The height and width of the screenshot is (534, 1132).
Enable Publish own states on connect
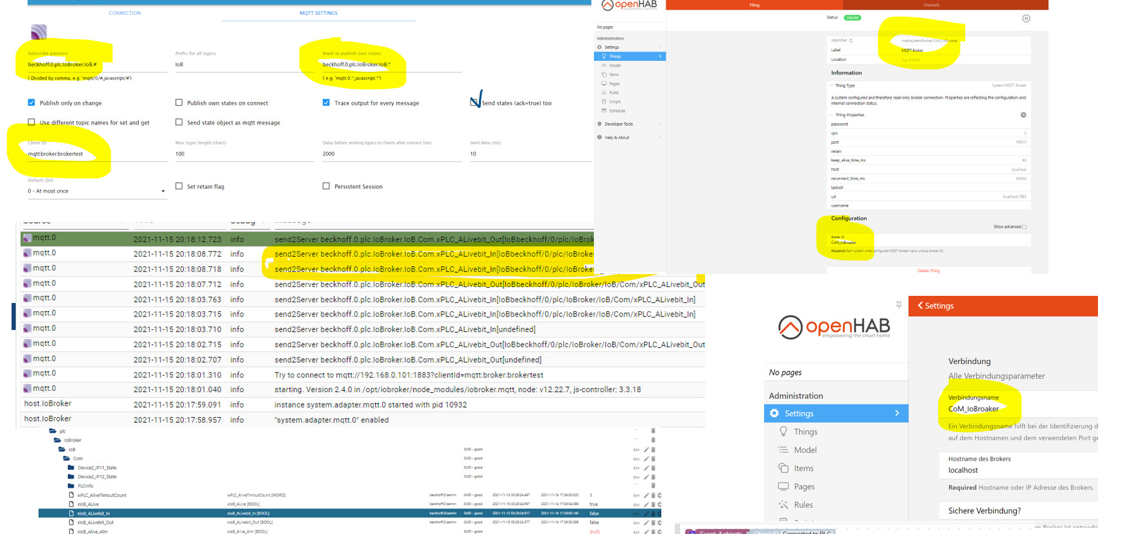179,103
